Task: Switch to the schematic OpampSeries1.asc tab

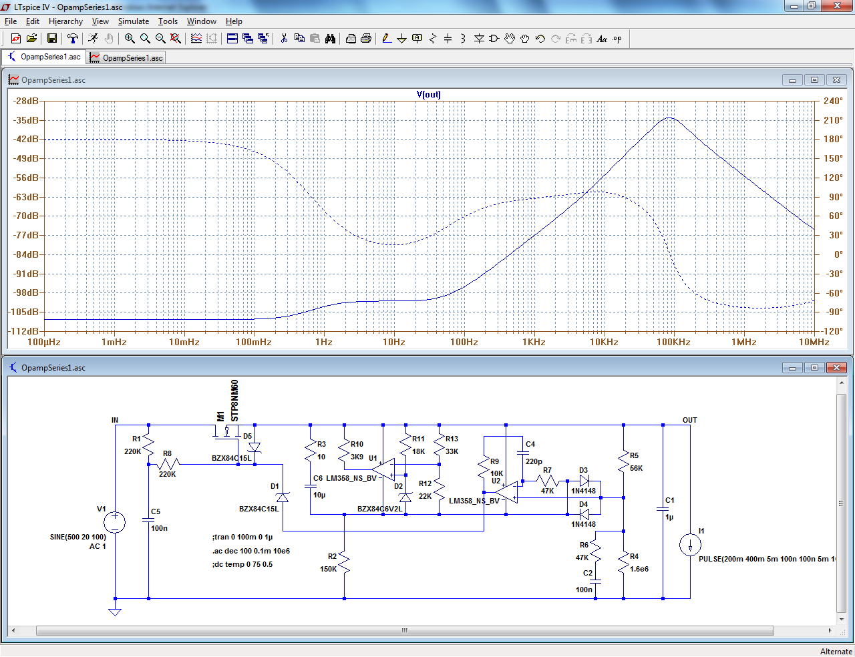Action: click(44, 57)
